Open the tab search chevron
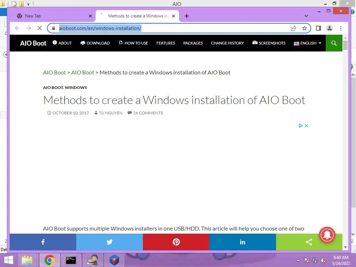356x267 pixels. pyautogui.click(x=306, y=16)
